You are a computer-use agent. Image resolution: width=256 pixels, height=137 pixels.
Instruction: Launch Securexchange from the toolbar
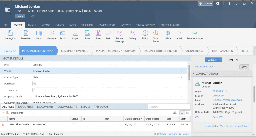tap(195, 33)
